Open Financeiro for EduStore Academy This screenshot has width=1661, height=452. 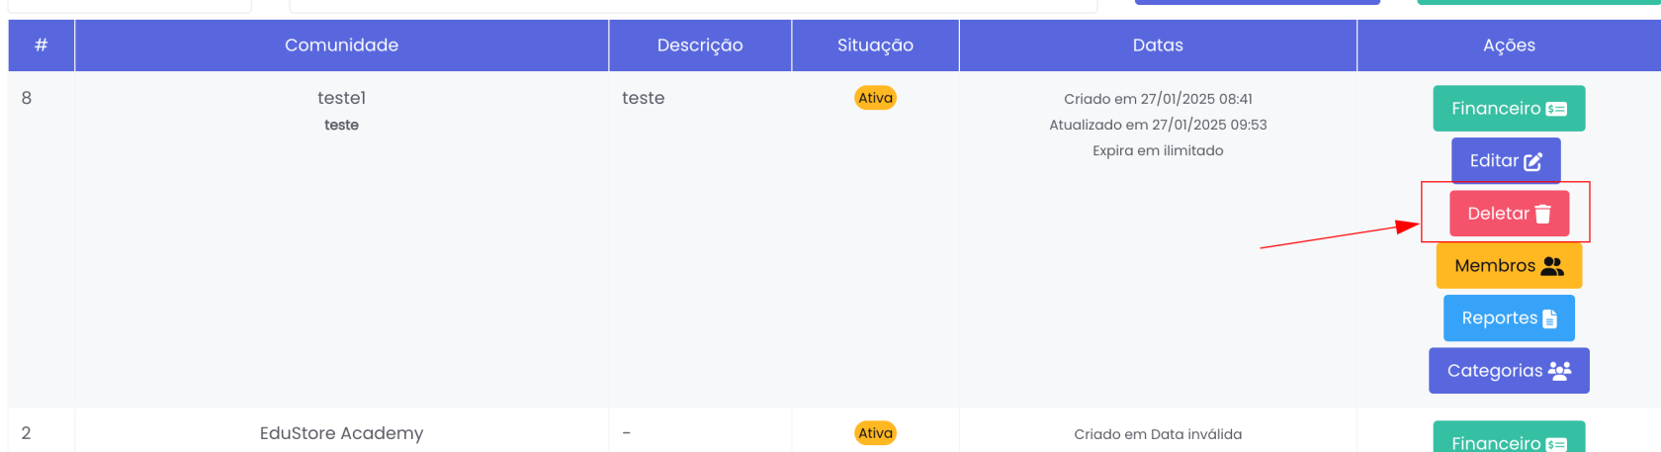coord(1509,440)
